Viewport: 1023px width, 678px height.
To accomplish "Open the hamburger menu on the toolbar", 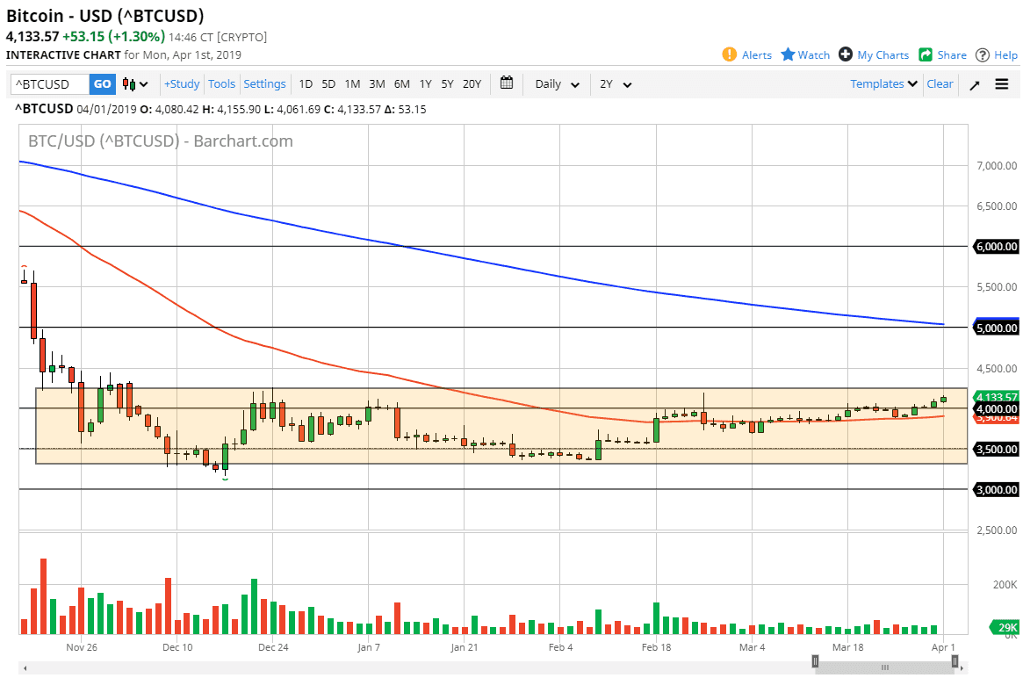I will coord(1002,83).
